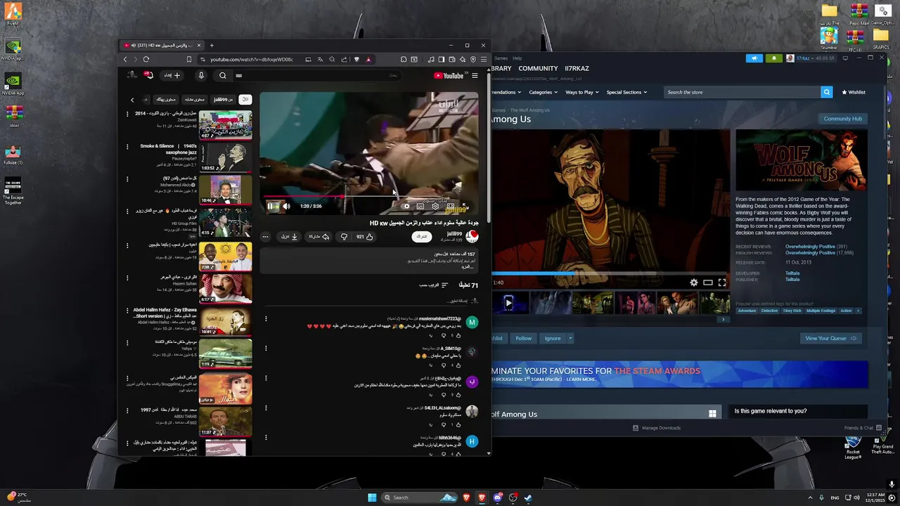Toggle YouTube theater mode
900x506 pixels.
451,206
